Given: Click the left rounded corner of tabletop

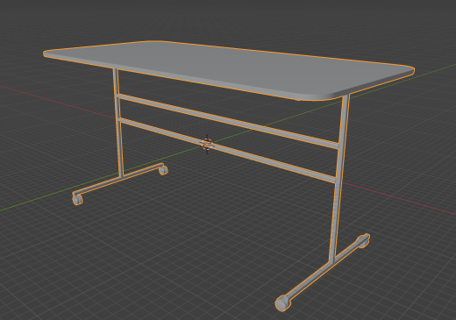Looking at the screenshot, I should [48, 54].
